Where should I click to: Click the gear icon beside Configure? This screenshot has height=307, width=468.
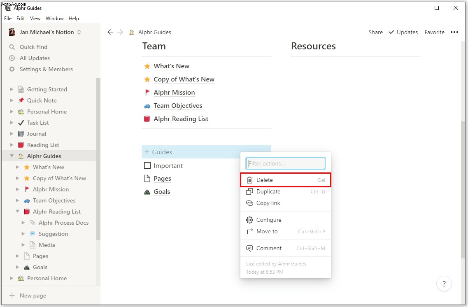249,220
